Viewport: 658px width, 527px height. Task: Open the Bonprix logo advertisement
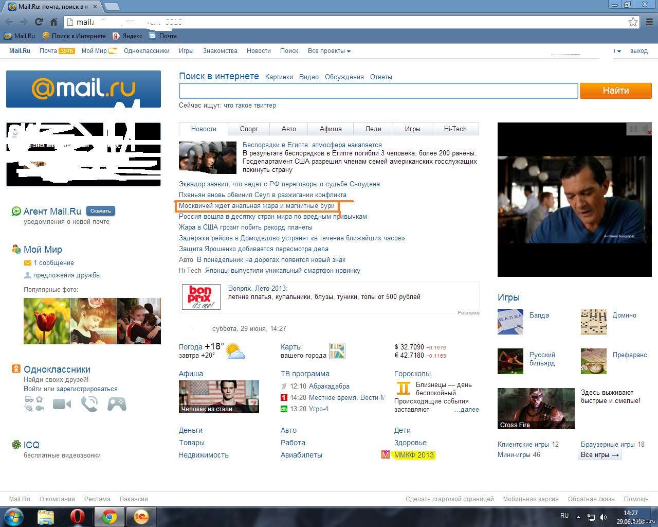click(x=202, y=297)
